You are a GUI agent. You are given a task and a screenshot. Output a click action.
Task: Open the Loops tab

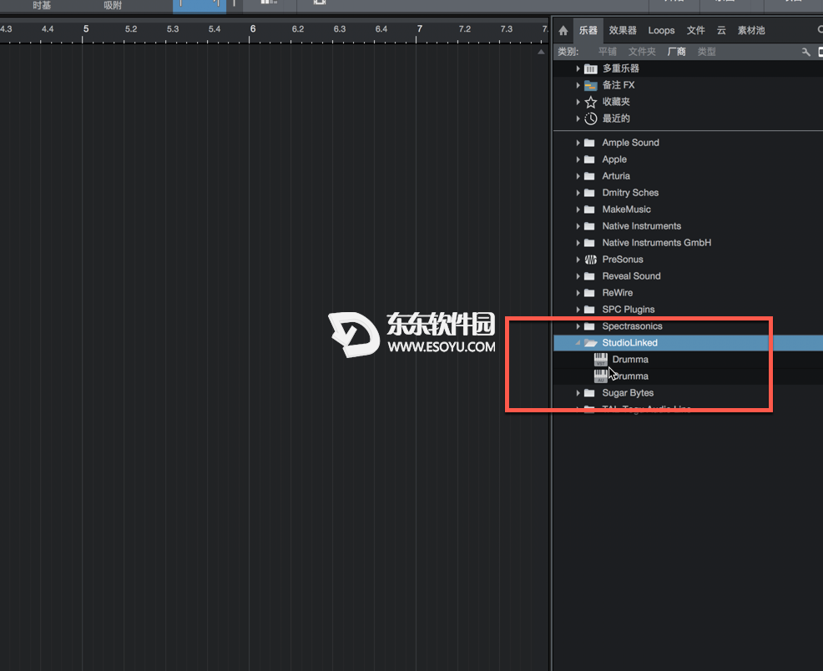coord(661,30)
